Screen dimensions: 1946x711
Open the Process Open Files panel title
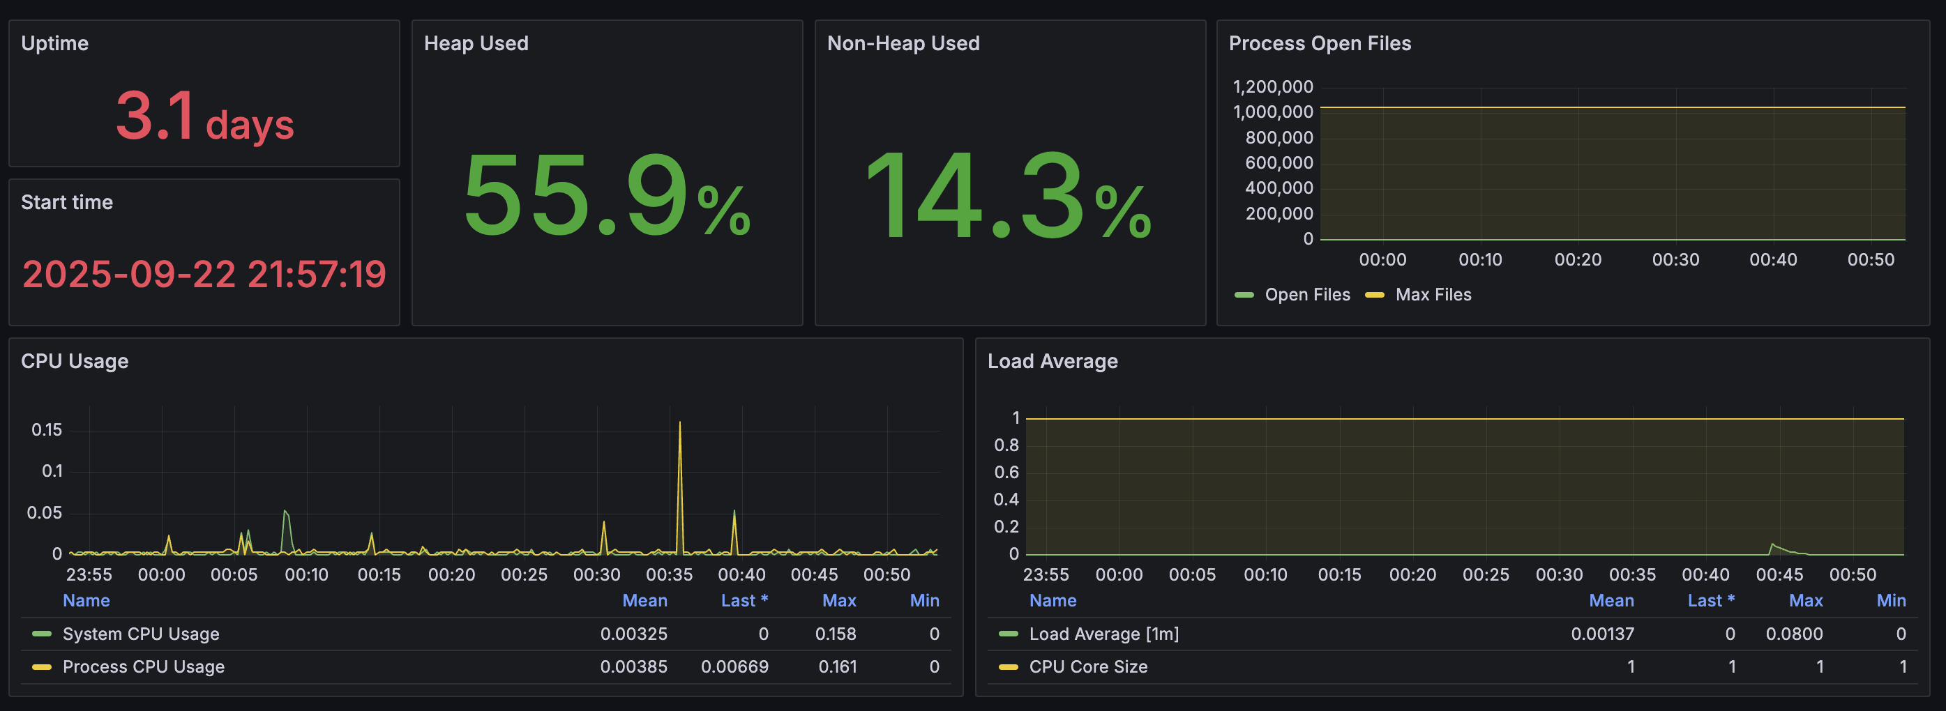coord(1319,43)
